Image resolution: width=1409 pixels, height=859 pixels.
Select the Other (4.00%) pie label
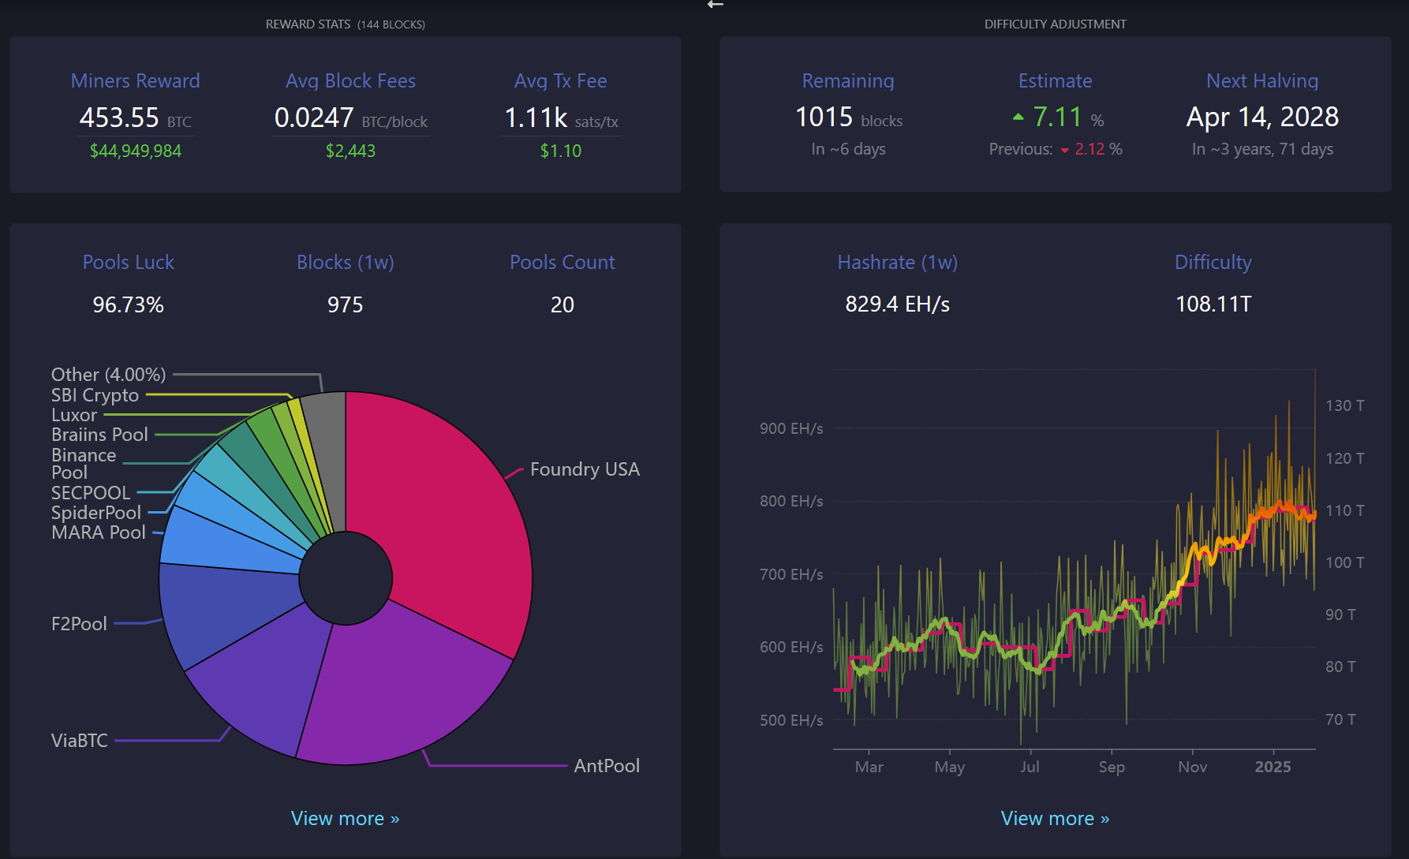(x=108, y=374)
